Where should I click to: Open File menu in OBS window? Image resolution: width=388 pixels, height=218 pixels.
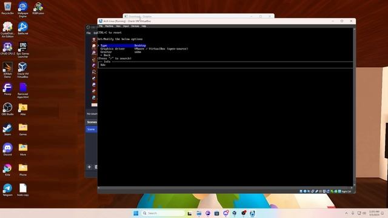89,33
